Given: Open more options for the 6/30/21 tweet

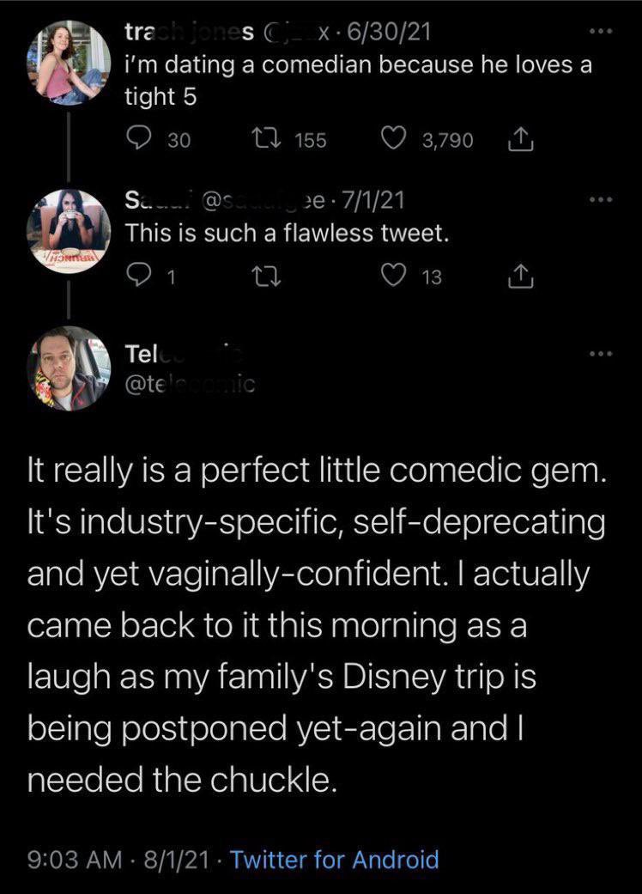Looking at the screenshot, I should [601, 32].
